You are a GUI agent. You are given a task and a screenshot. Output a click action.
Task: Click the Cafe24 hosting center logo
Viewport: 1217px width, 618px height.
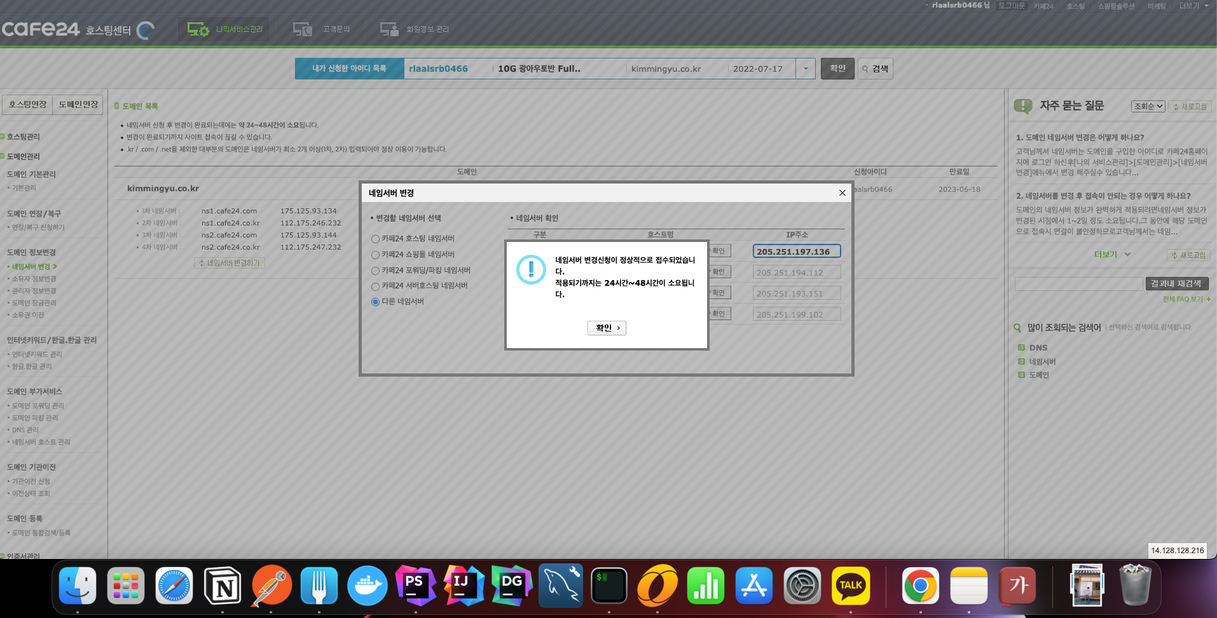[78, 29]
